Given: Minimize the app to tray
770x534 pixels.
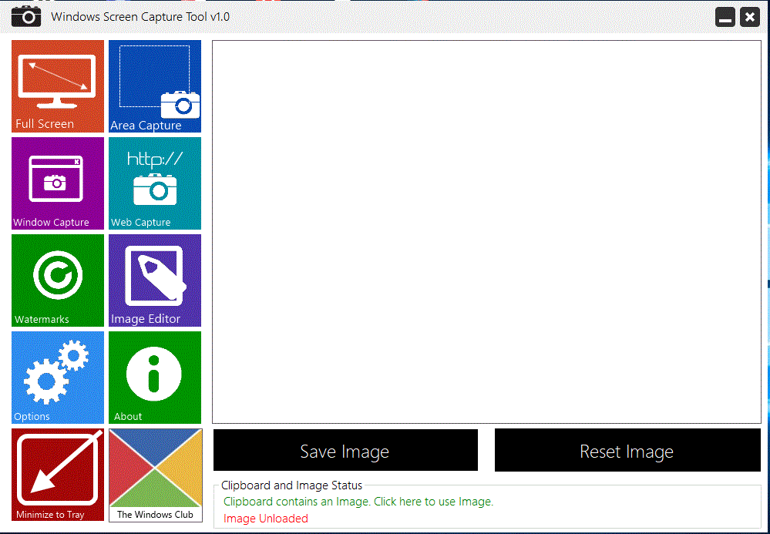Looking at the screenshot, I should [x=57, y=475].
